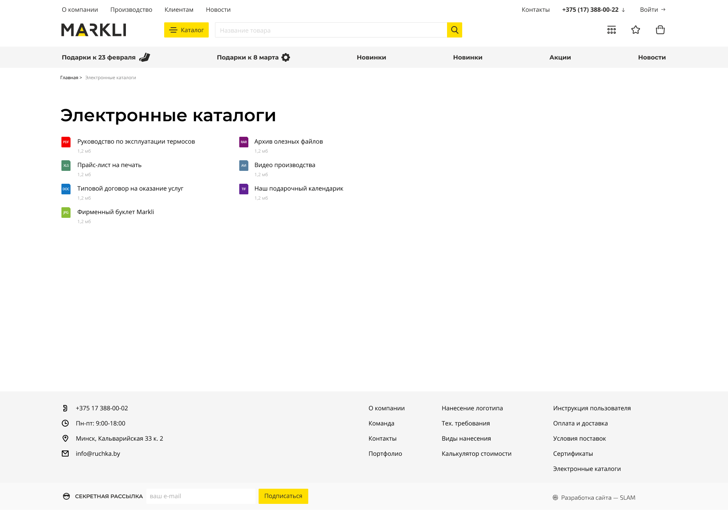Image resolution: width=728 pixels, height=516 pixels.
Task: Click the Подписаться newsletter button
Action: (x=283, y=496)
